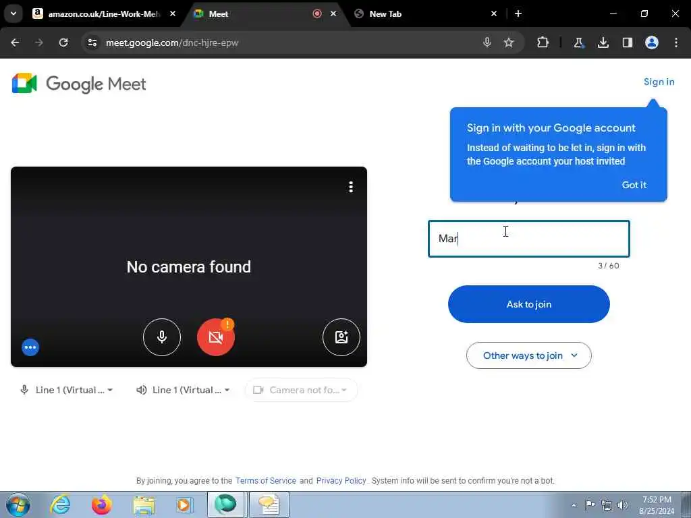
Task: Toggle the microphone button in video preview
Action: tap(162, 337)
